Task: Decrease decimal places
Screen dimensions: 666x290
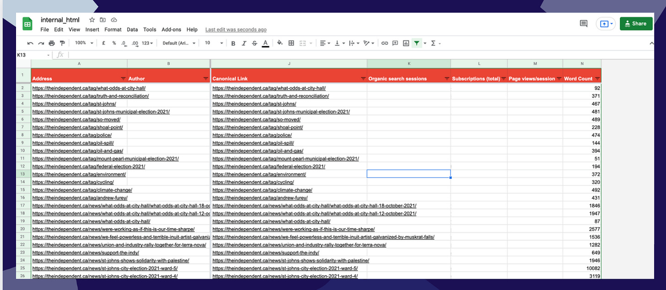Action: click(x=124, y=43)
